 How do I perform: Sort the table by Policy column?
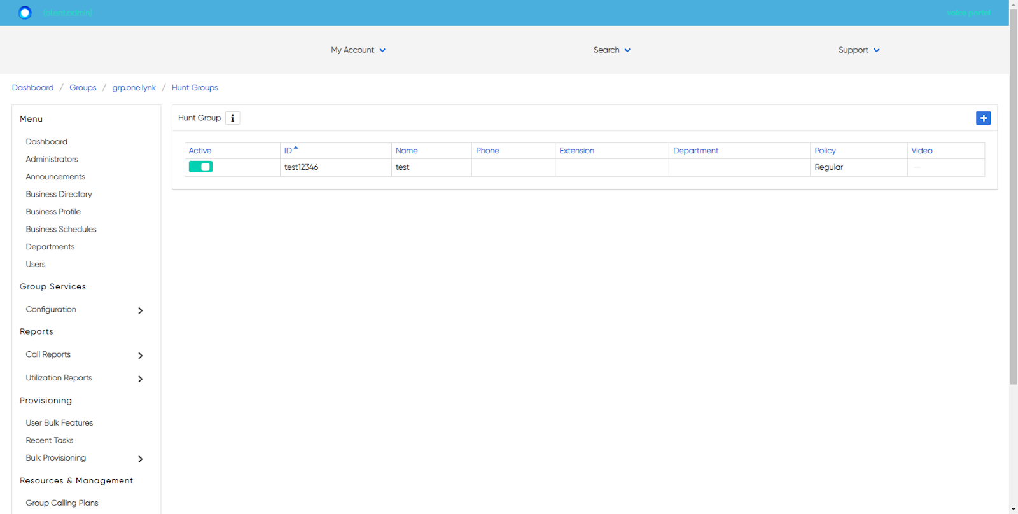(x=825, y=151)
